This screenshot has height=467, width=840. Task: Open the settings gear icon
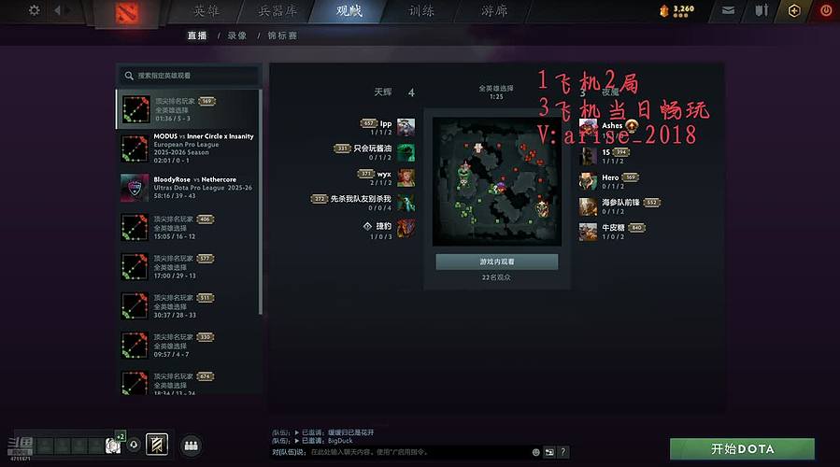click(34, 10)
